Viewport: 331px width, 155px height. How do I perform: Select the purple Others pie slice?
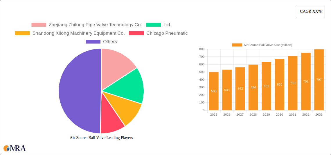(79, 91)
